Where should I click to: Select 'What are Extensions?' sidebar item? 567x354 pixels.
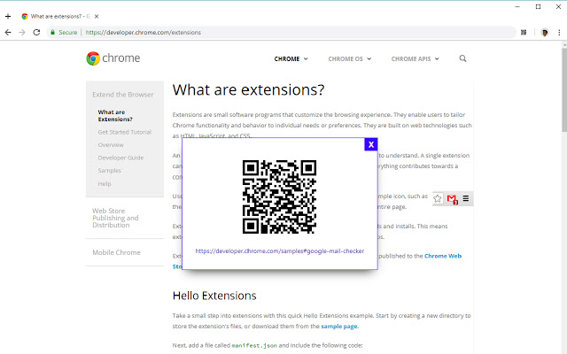(x=115, y=116)
